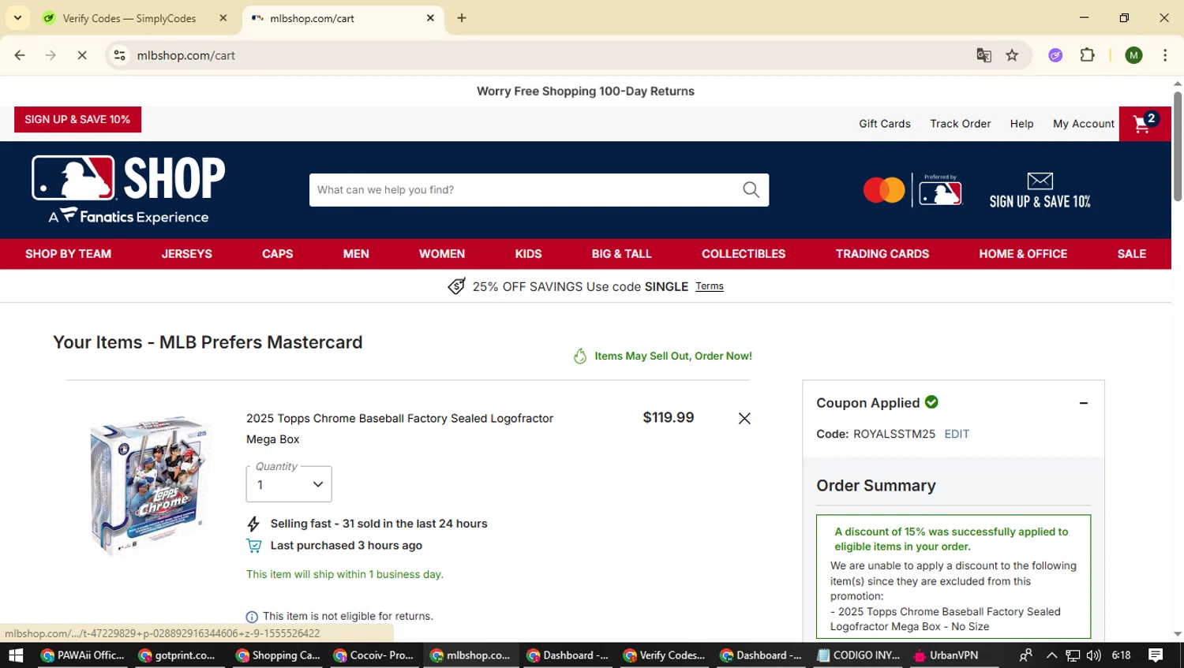Open the KIDS menu

528,254
